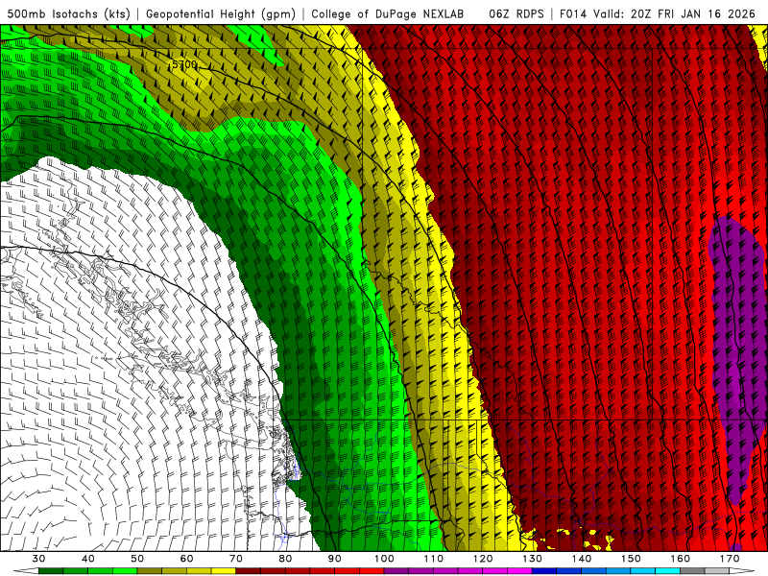
Task: Click the color bar label "140"
Action: [x=582, y=559]
